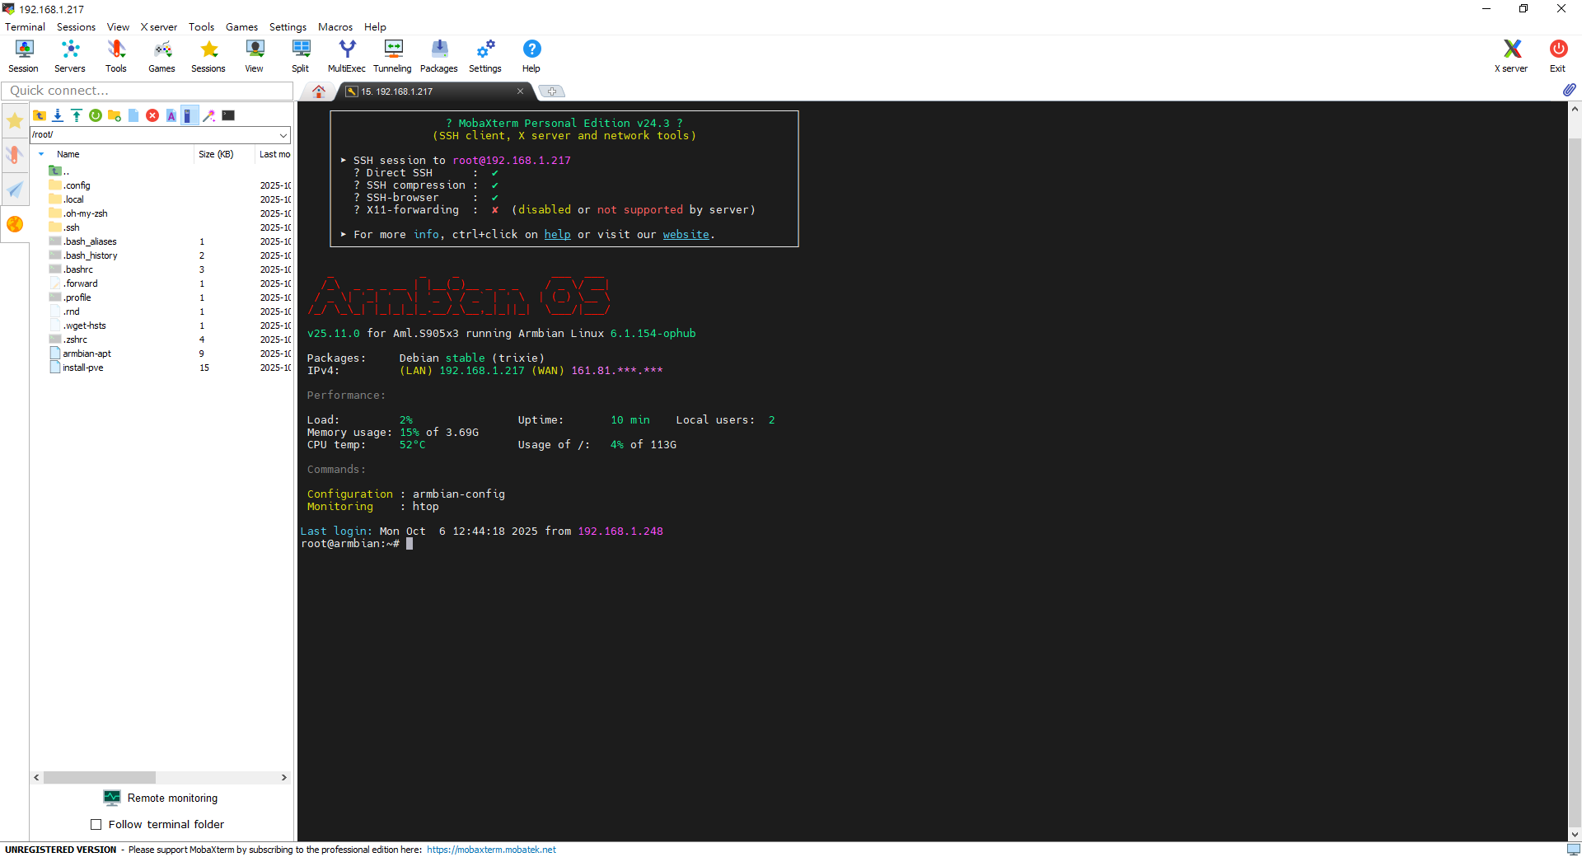Go to parent folder in SFTP toolbar
1582x857 pixels.
39,115
